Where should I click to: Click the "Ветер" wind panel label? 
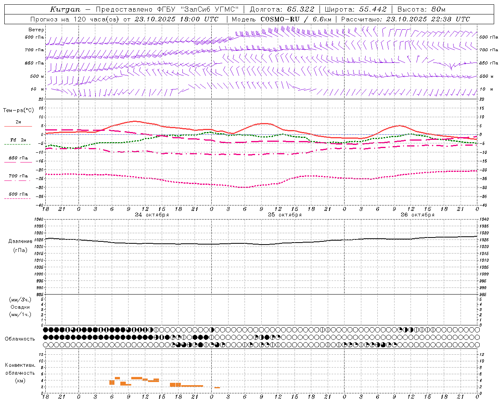point(36,30)
